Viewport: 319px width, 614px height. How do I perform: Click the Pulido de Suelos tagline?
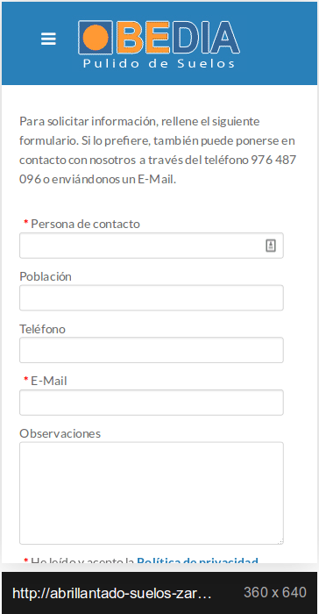click(x=159, y=63)
